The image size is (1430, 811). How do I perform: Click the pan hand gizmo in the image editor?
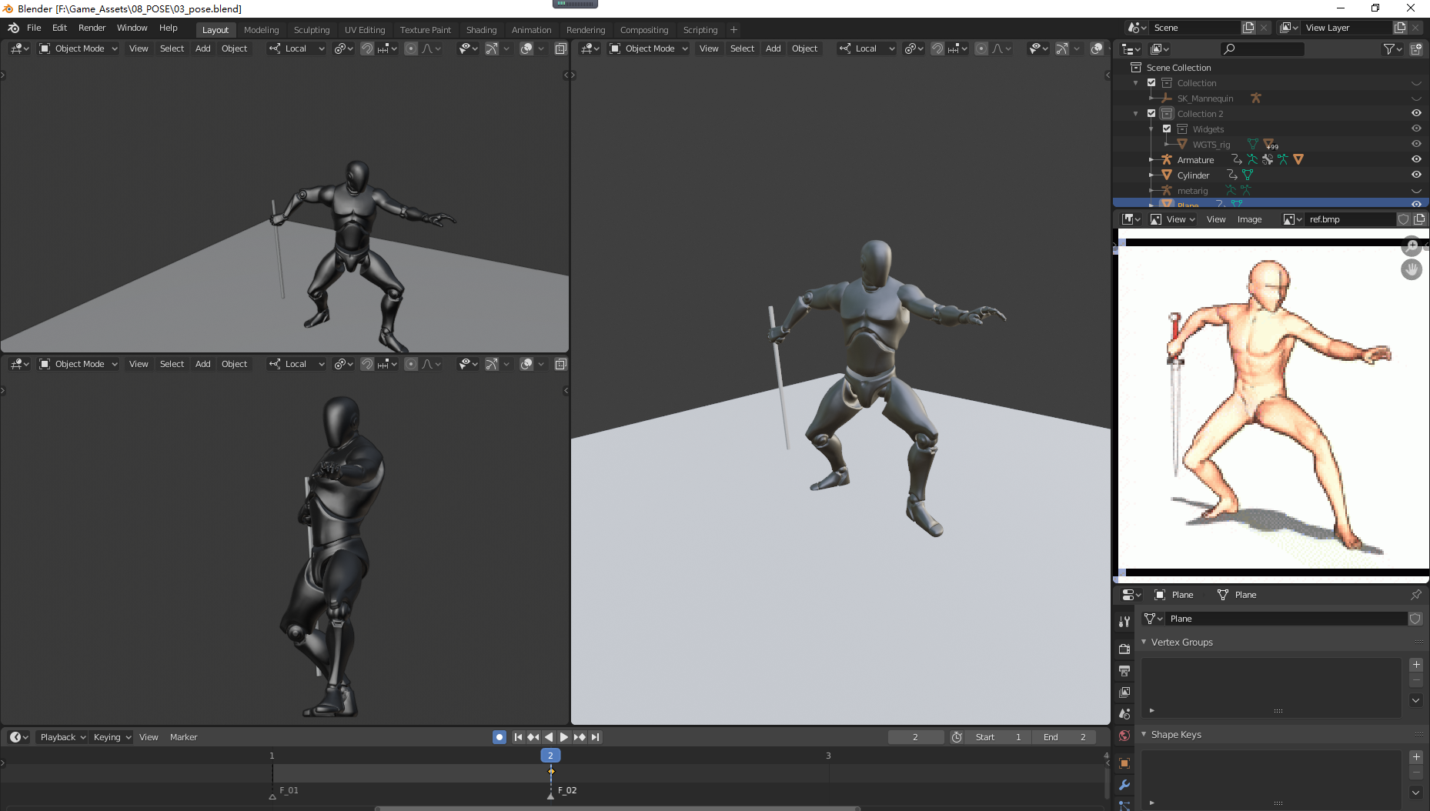click(x=1412, y=269)
